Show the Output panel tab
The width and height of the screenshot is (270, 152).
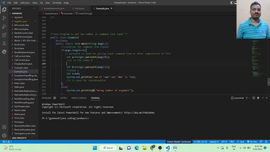pyautogui.click(x=64, y=98)
